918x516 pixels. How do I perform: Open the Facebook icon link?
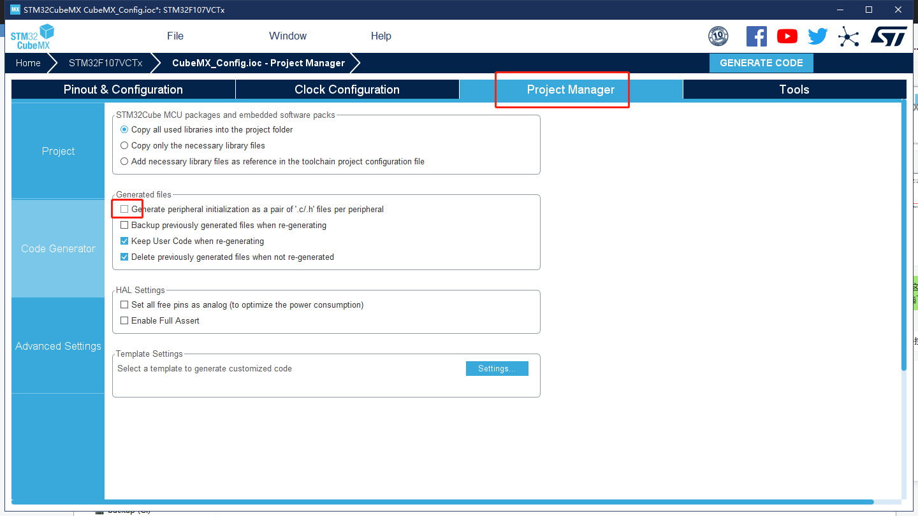pyautogui.click(x=756, y=36)
